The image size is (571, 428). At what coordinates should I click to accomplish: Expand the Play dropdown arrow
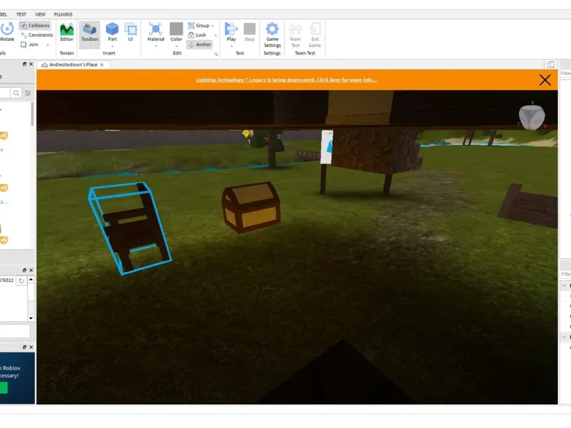[x=231, y=46]
